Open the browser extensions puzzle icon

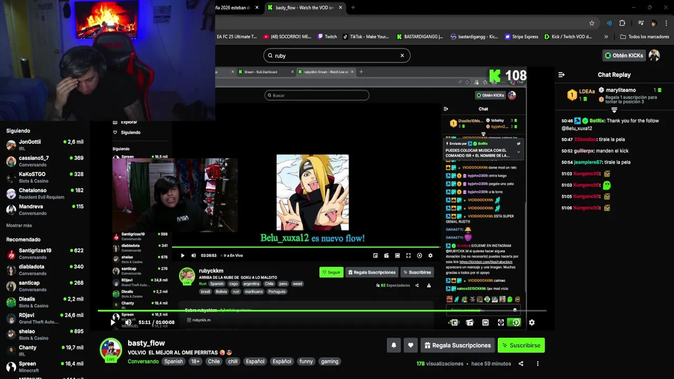622,23
